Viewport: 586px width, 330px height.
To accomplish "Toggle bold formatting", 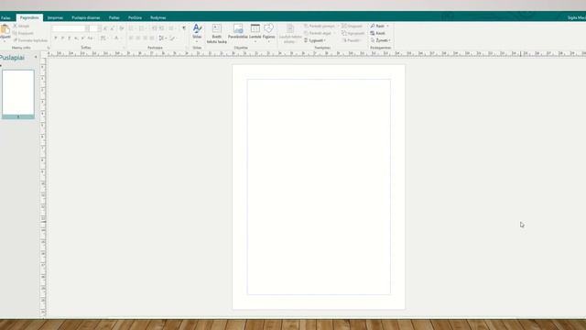I will click(56, 38).
